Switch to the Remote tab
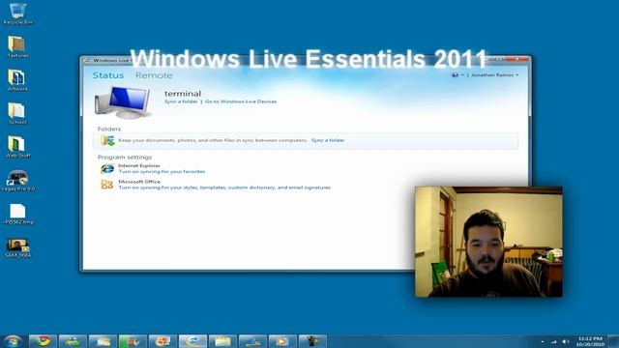The height and width of the screenshot is (348, 619). tap(154, 75)
